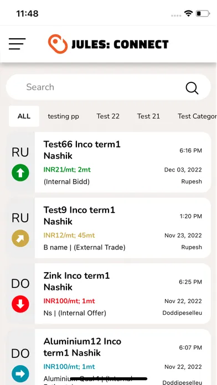Tap the INR12/mt; 45mt price text
Viewport: 217px width, 385px height.
[69, 235]
